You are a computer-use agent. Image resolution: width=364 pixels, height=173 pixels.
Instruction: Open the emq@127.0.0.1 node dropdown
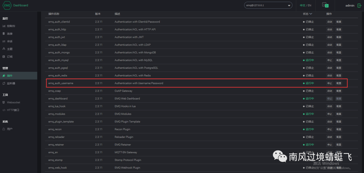pos(268,5)
